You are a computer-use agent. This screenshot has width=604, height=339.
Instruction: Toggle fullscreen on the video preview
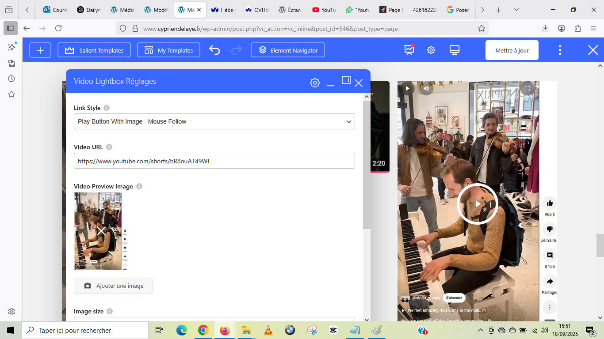(527, 88)
